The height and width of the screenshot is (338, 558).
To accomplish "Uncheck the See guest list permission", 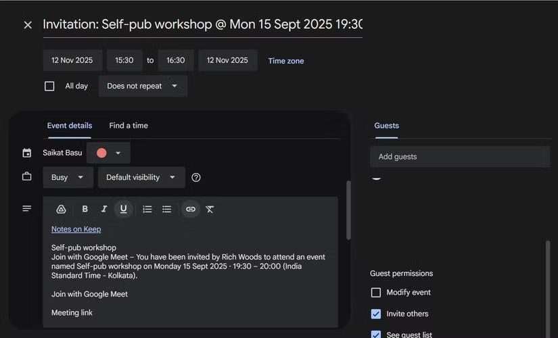I will [x=376, y=335].
